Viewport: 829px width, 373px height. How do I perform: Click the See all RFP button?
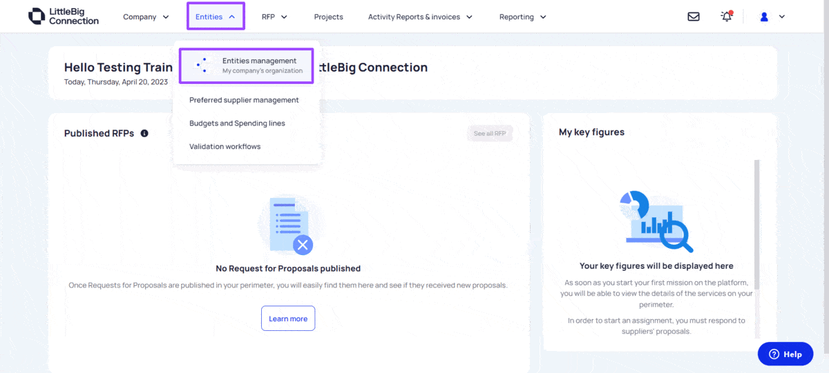pyautogui.click(x=490, y=133)
